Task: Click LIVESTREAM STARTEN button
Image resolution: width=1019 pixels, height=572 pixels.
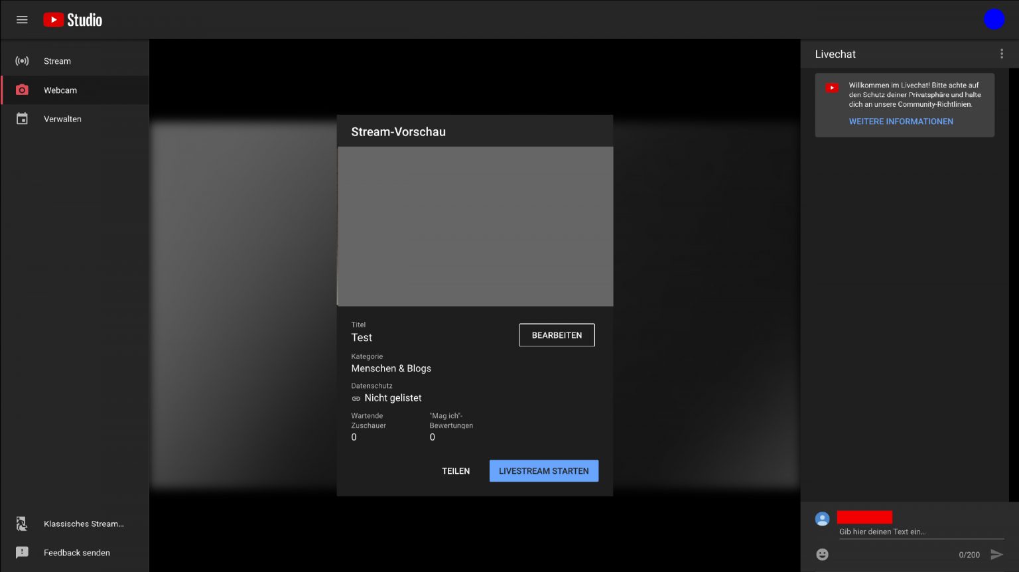Action: 543,471
